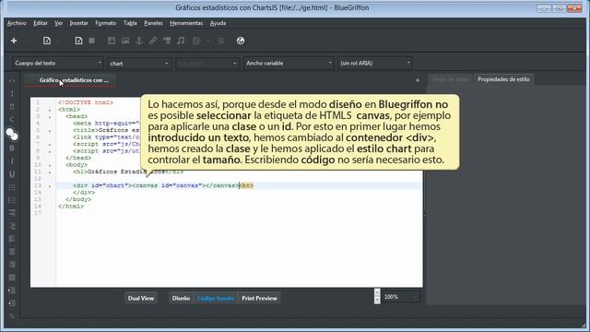
Task: Click the numbered list icon in sidebar
Action: coord(12,200)
